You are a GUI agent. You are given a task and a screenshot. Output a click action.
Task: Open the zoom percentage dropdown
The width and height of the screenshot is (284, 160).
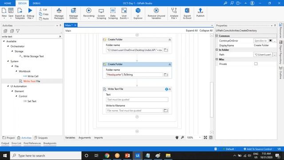[200, 138]
